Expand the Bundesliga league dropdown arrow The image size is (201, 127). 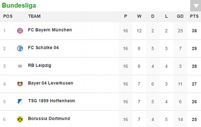point(194,6)
